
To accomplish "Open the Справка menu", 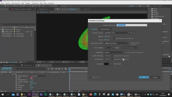I will point(51,3).
